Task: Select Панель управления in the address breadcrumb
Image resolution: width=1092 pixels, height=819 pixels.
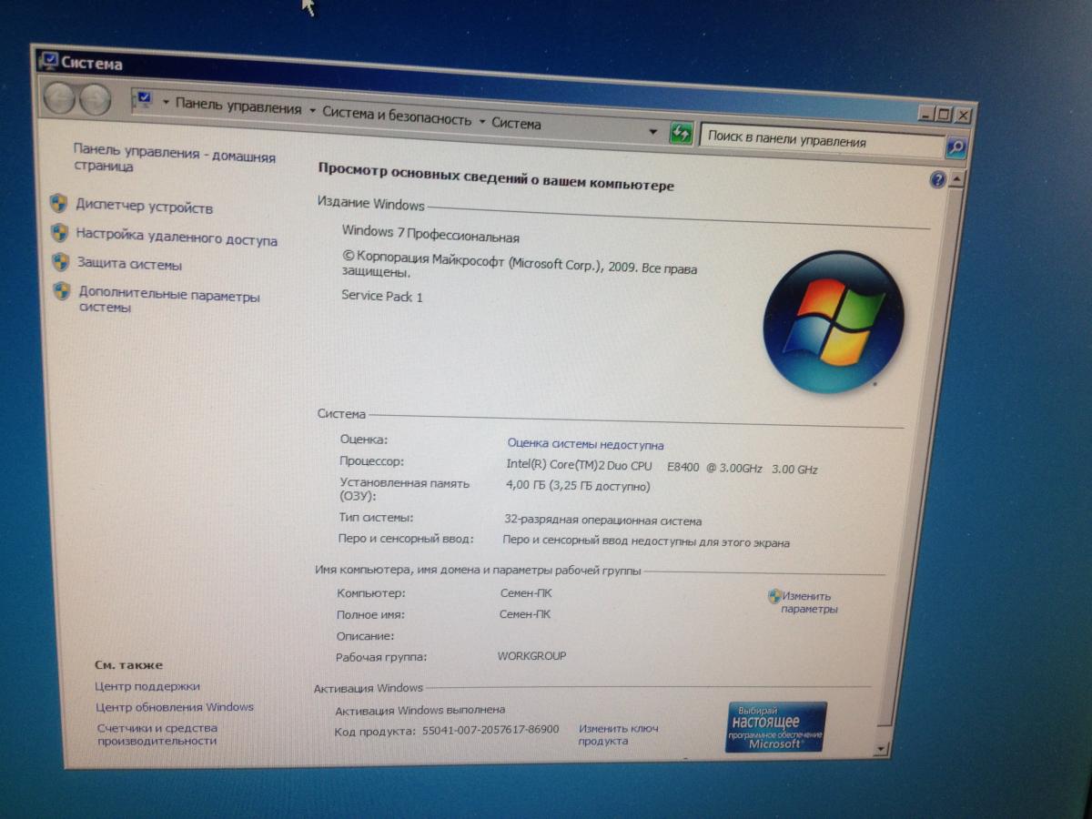Action: coord(238,106)
